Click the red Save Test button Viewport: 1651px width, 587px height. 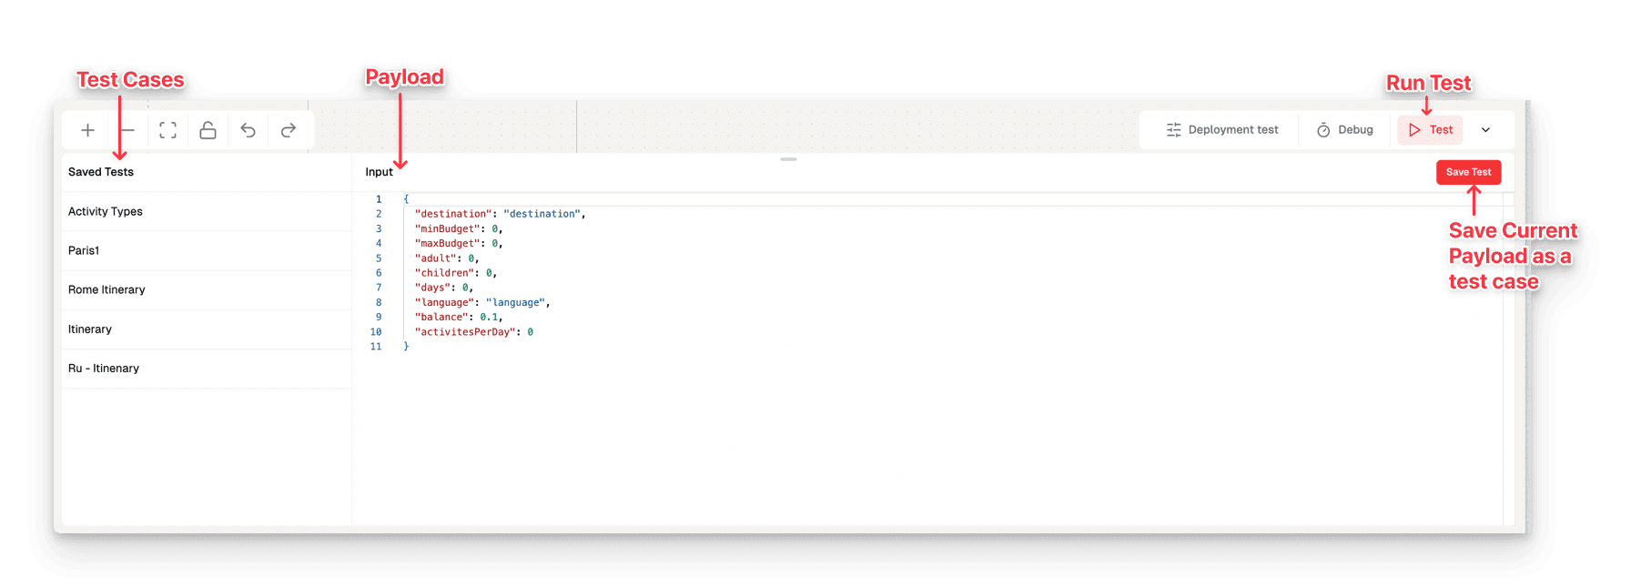(1468, 172)
